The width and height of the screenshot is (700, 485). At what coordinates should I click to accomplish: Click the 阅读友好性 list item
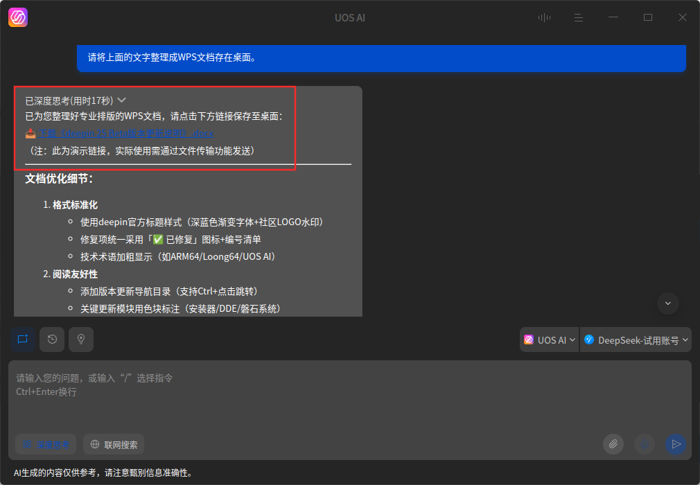tap(75, 274)
